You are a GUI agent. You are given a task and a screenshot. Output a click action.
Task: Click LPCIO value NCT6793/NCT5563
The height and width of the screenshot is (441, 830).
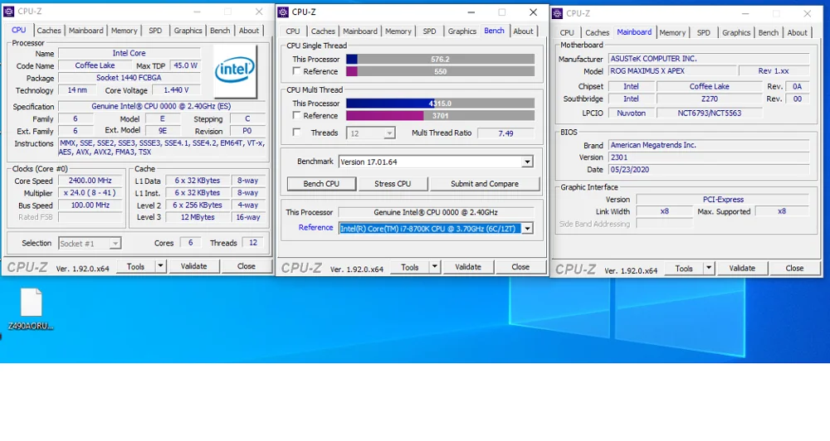[710, 114]
